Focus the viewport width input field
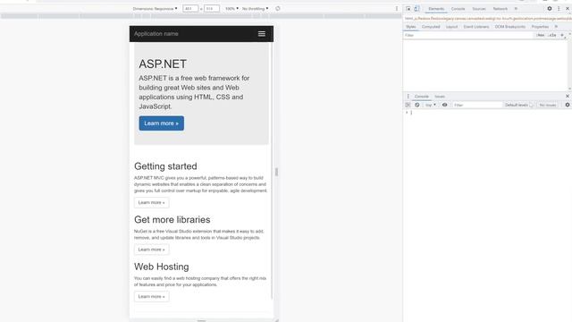 (x=190, y=8)
